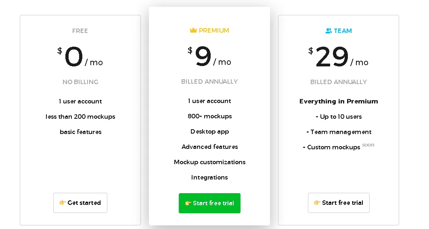Screen dimensions: 429x229
Task: Click the 'soon' label near Custom mockups
Action: tap(368, 145)
